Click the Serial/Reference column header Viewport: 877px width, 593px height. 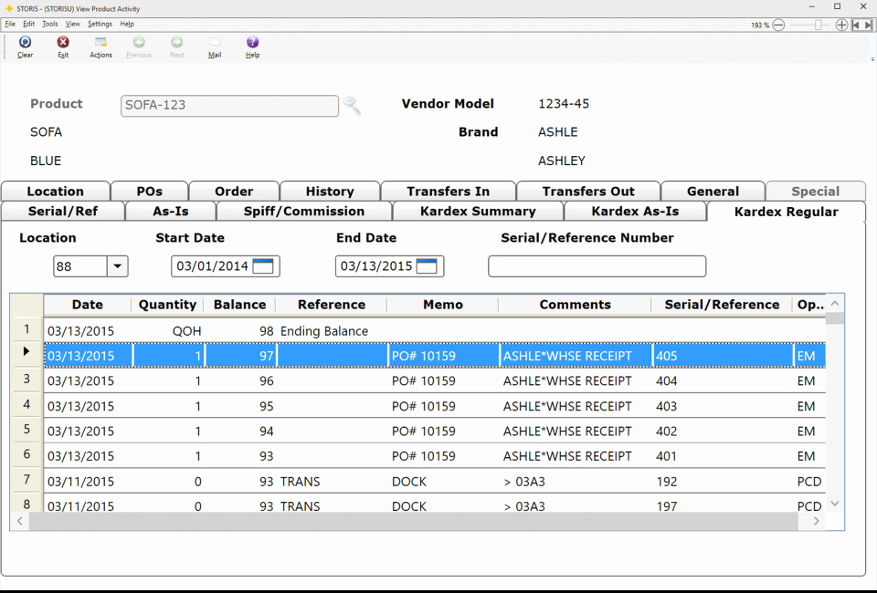tap(722, 305)
